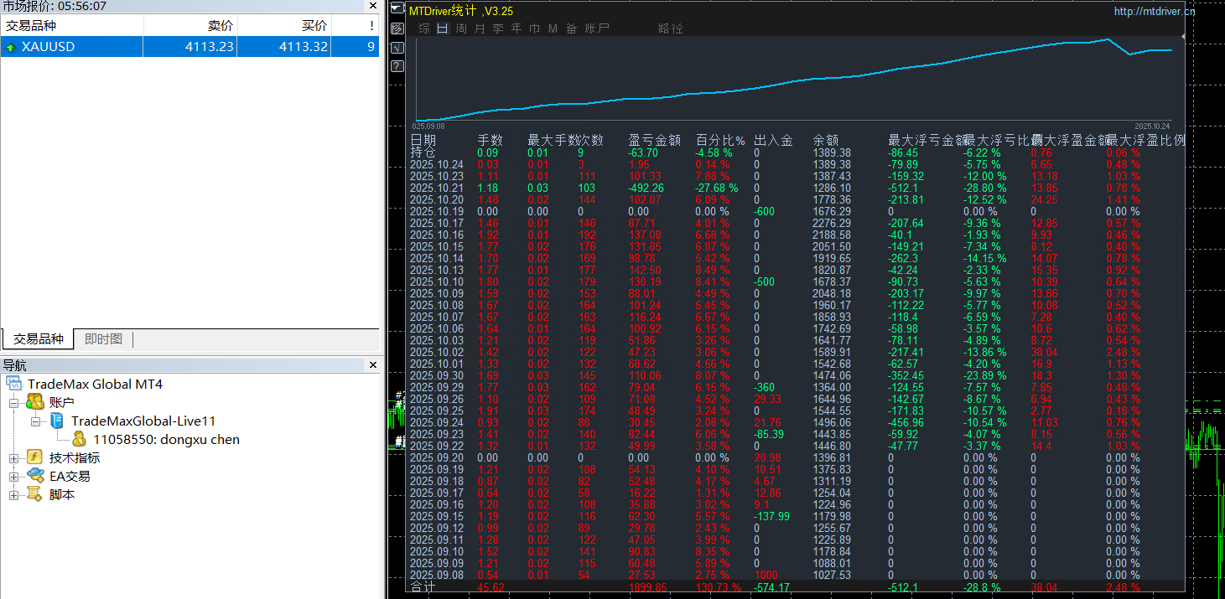Click the TradeMax Global MT4 terminal icon
This screenshot has height=599, width=1225.
(x=13, y=384)
